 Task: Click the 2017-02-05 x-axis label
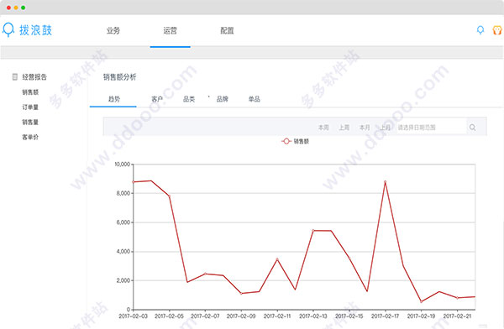tap(169, 316)
